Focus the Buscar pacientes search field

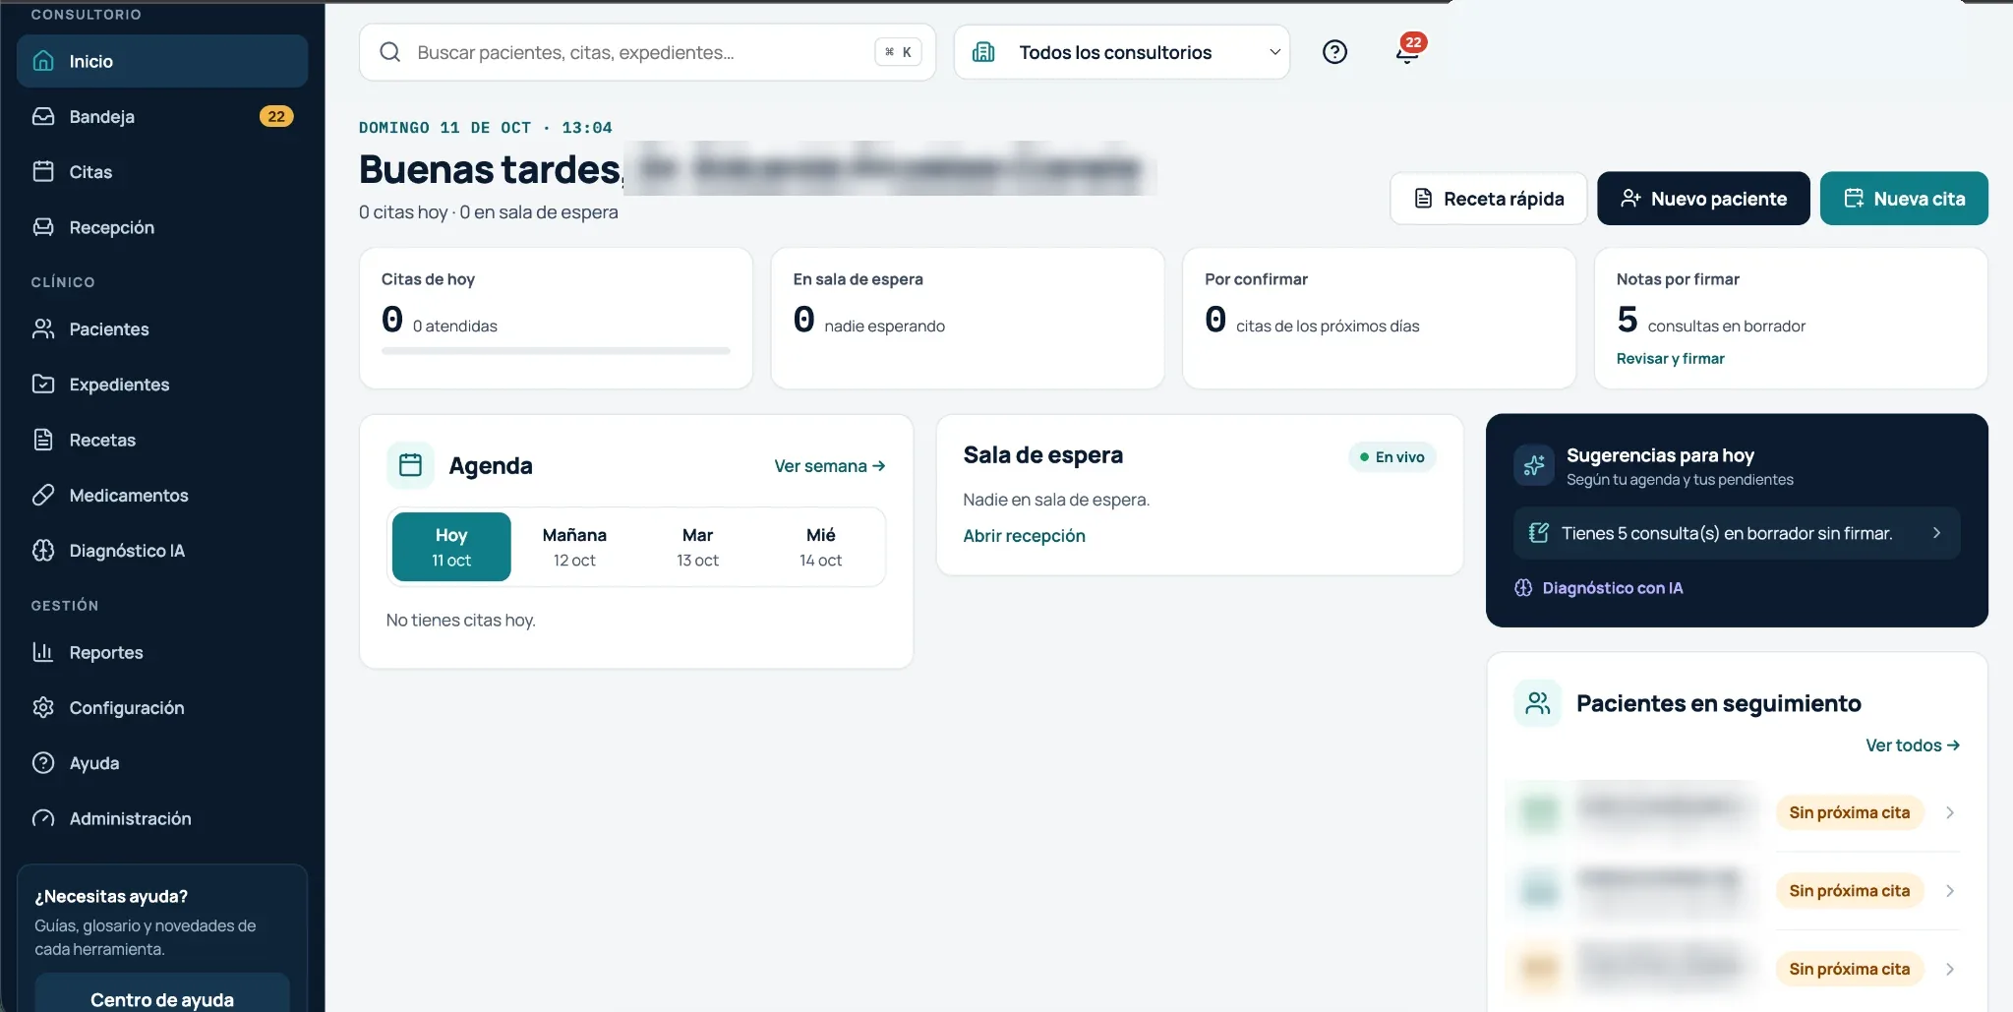pos(647,52)
